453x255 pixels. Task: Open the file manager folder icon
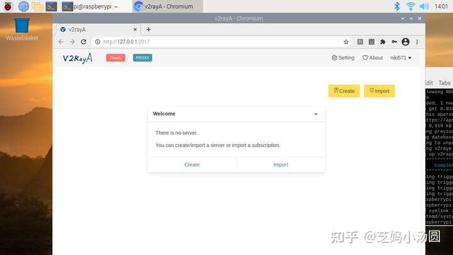tap(37, 6)
